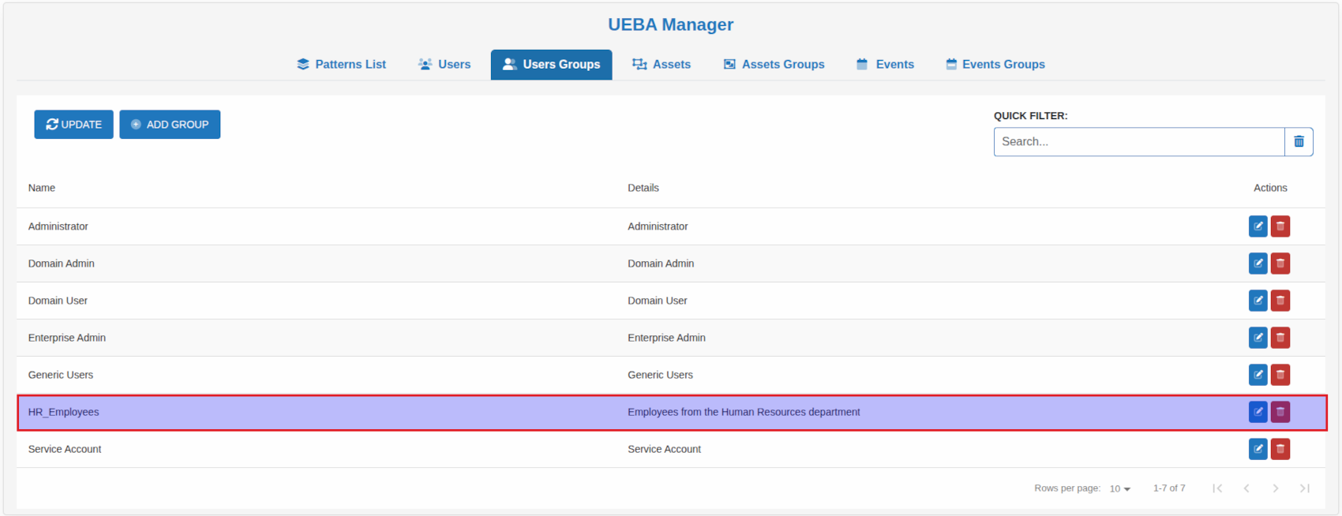Delete the Administrator group

click(x=1280, y=226)
